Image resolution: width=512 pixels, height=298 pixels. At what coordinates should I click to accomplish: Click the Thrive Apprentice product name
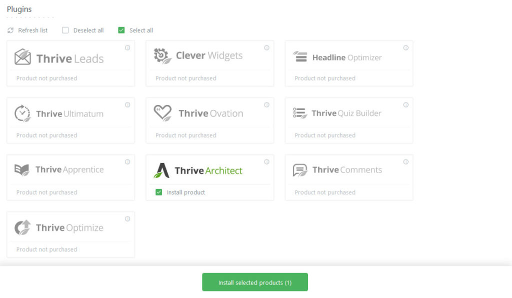click(x=69, y=169)
